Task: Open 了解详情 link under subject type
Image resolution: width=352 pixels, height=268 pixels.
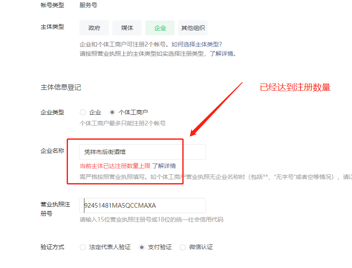Action: tap(222, 54)
